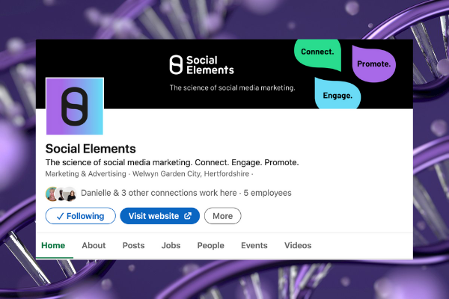Click the green Connect speech bubble

319,53
